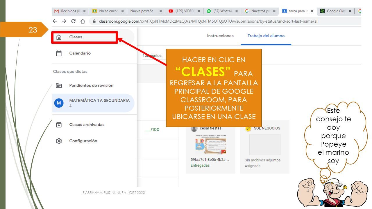Viewport: 372px width, 209px height.
Task: Close the YouTube VIDEO tab
Action: [x=198, y=11]
